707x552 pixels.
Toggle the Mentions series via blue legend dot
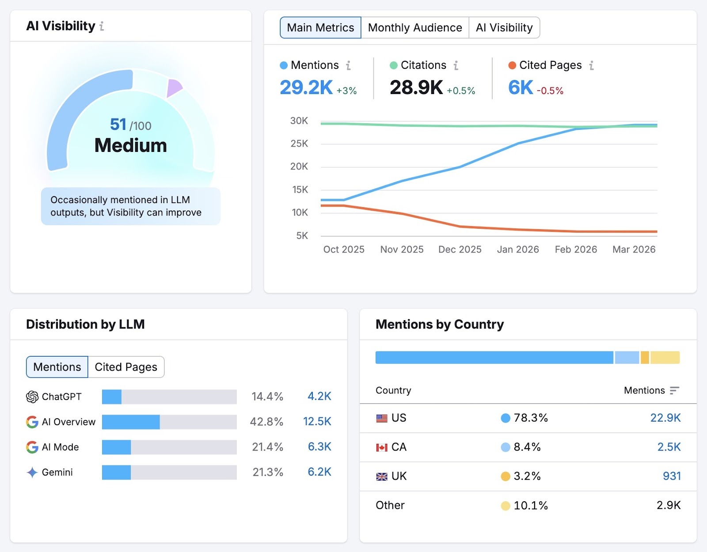click(283, 65)
